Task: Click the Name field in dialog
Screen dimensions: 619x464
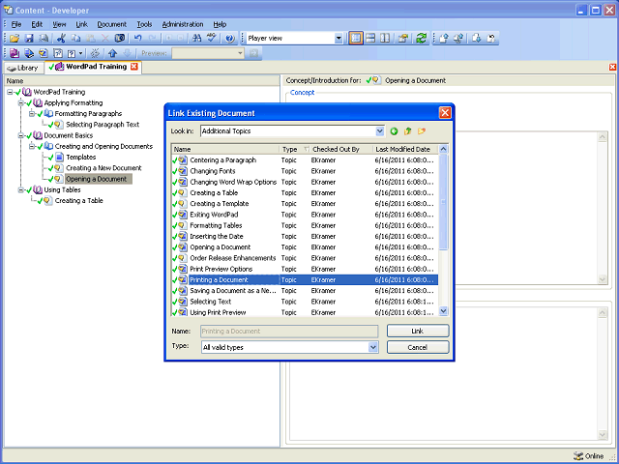Action: [x=289, y=331]
